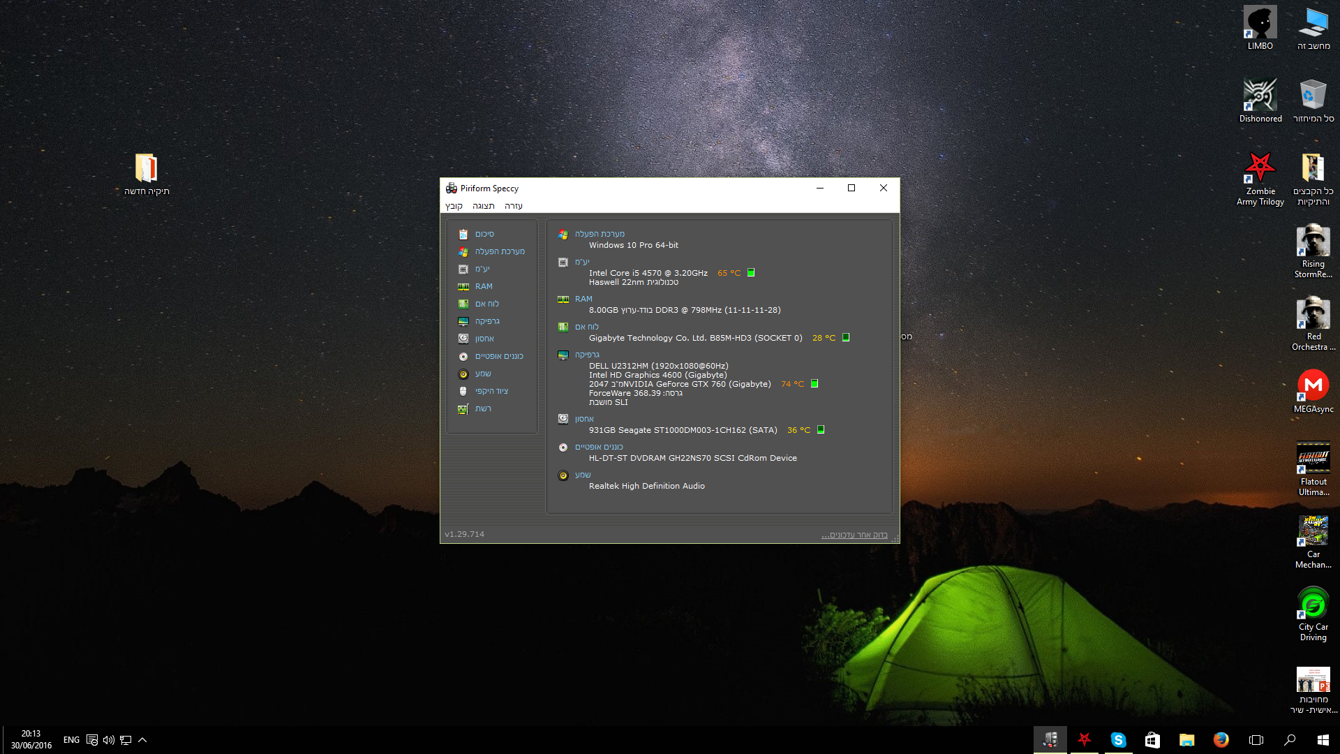
Task: Click the check for updates link
Action: [x=854, y=535]
